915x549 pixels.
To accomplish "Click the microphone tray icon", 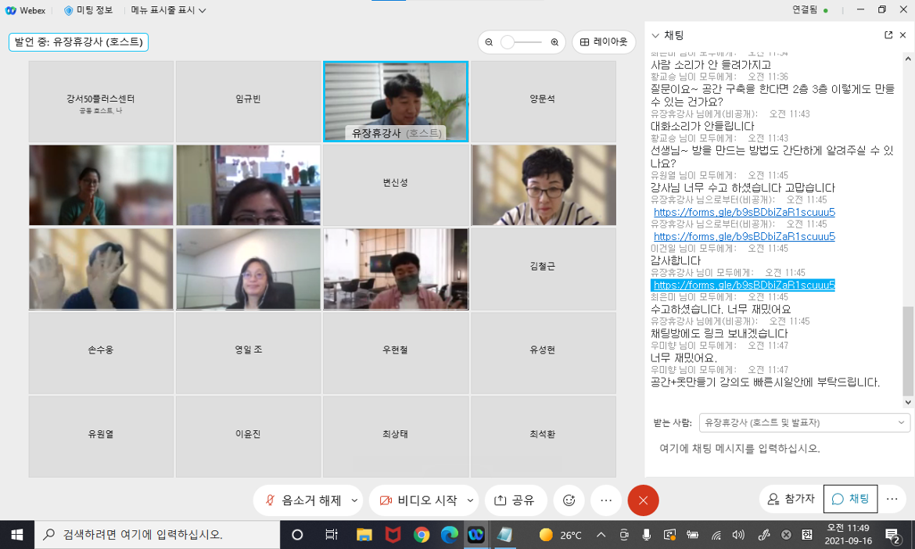I will 647,534.
